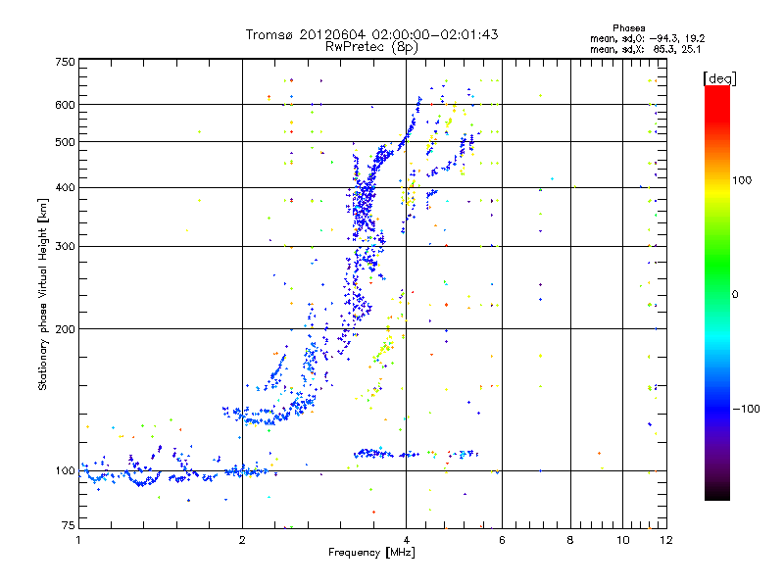The width and height of the screenshot is (784, 588).
Task: Click the 'Frequency [MHz]' axis label
Action: click(x=371, y=553)
